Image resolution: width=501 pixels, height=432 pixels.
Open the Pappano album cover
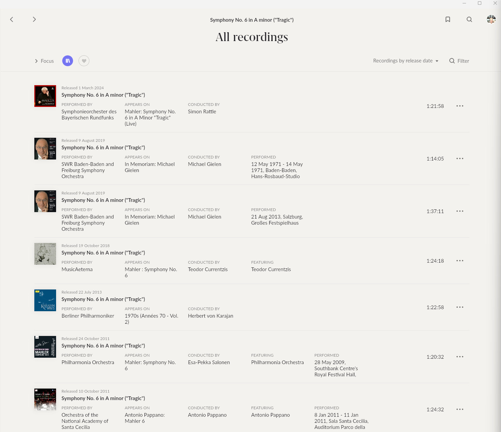[45, 399]
